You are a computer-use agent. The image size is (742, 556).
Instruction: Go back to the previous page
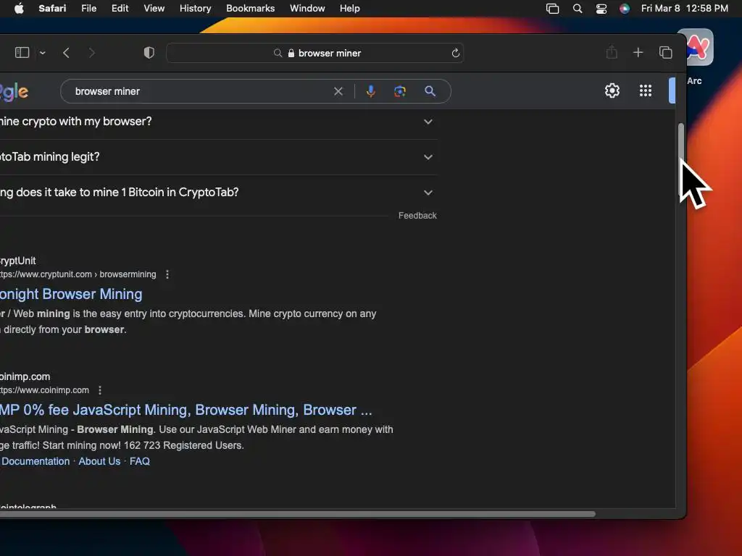coord(66,53)
